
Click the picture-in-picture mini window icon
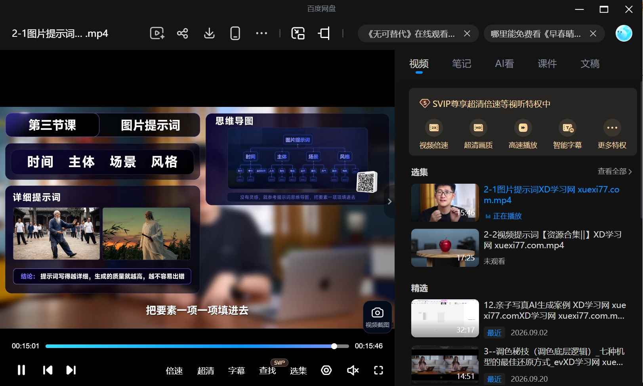(x=298, y=34)
